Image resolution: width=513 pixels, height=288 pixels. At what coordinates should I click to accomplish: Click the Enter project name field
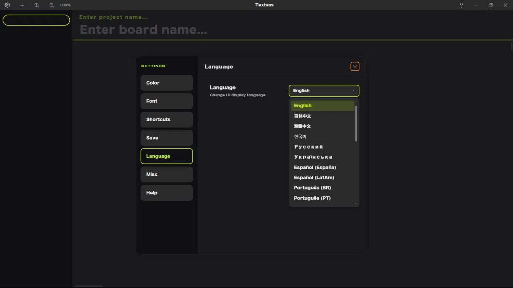[113, 17]
